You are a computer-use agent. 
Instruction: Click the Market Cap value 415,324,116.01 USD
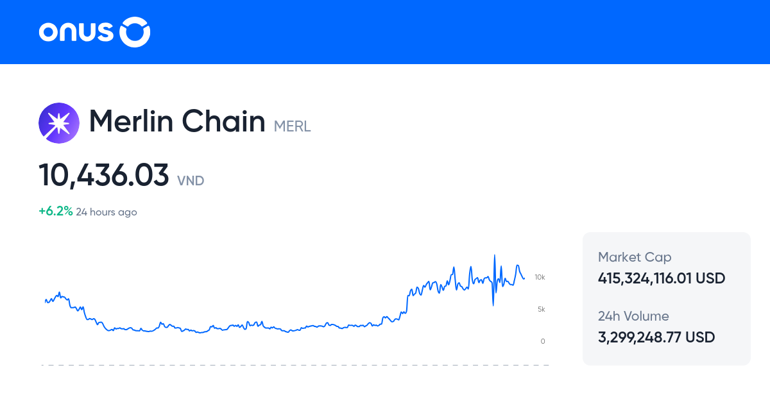[x=661, y=278]
